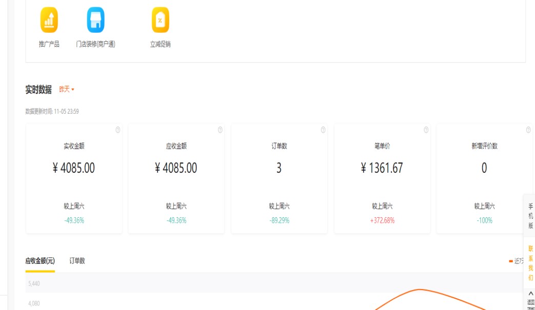Click help icon on 应收金额 card
535x310 pixels.
pyautogui.click(x=221, y=130)
